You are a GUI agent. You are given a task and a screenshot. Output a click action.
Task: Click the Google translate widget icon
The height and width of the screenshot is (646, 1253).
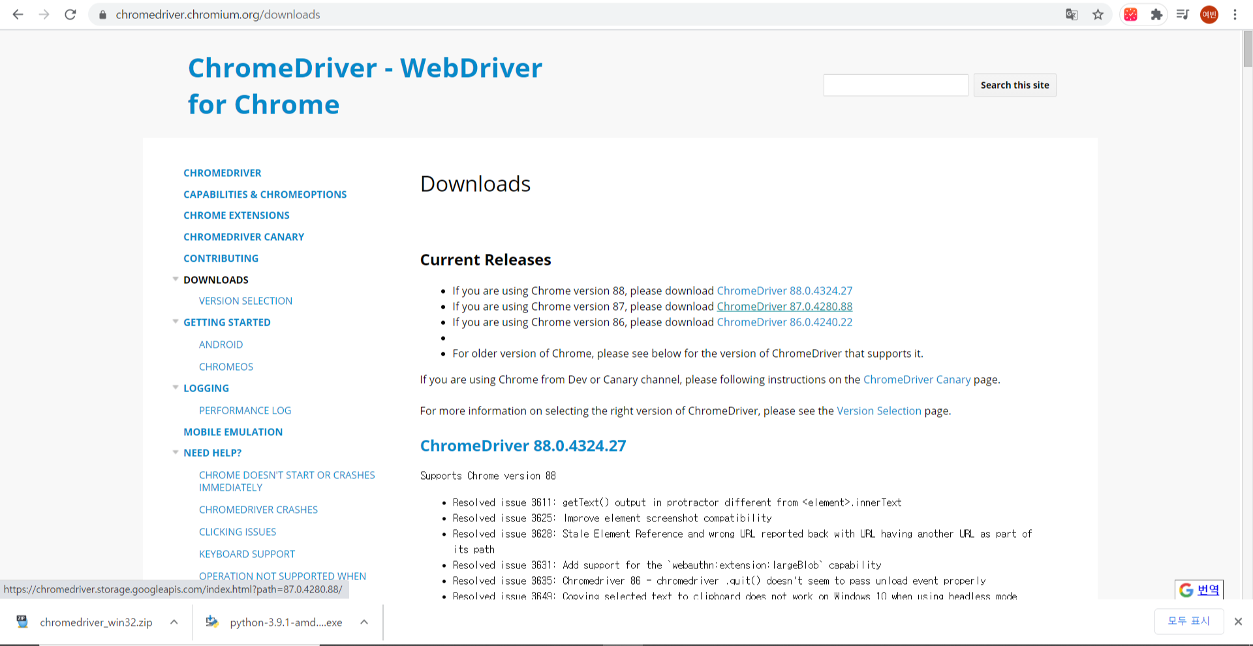[x=1186, y=590]
